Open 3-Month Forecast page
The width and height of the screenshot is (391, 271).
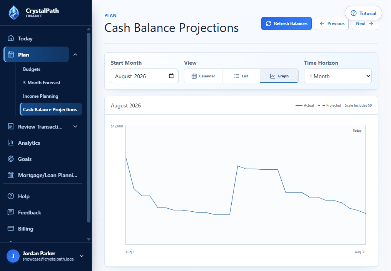coord(42,83)
